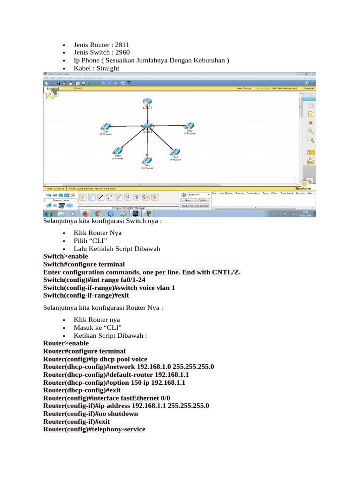Click the line 'Router(config-if)#no shutdown'
This screenshot has height=477, width=357.
[91, 414]
